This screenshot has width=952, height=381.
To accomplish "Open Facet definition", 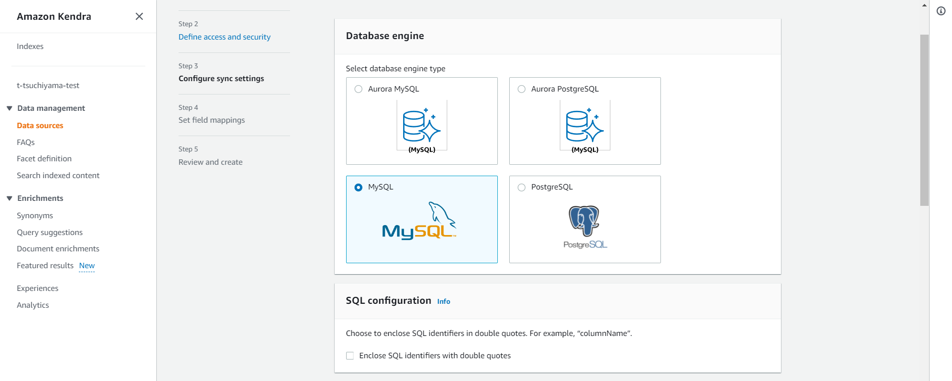I will click(44, 159).
